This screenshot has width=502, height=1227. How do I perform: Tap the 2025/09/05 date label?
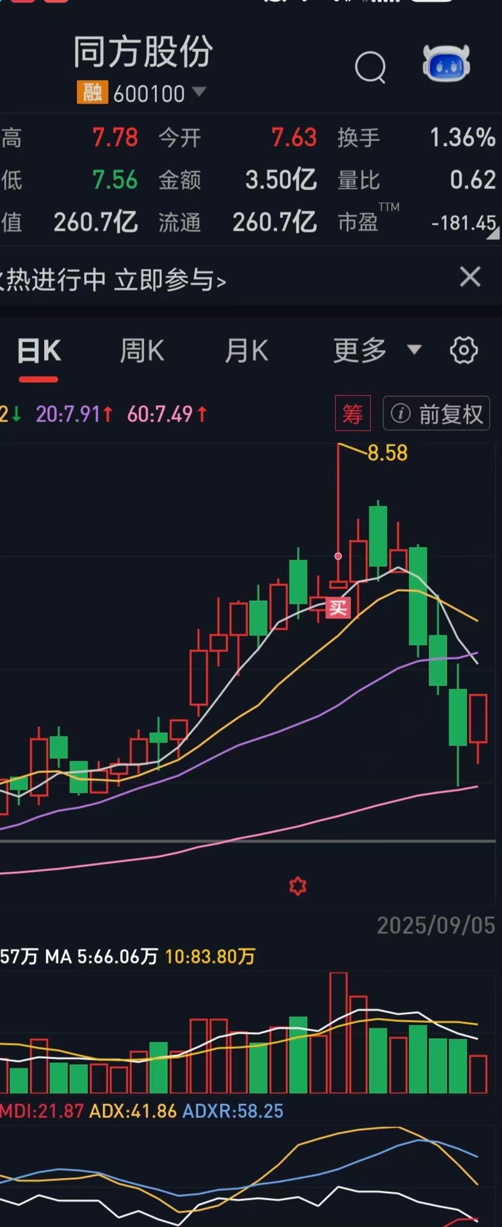436,925
